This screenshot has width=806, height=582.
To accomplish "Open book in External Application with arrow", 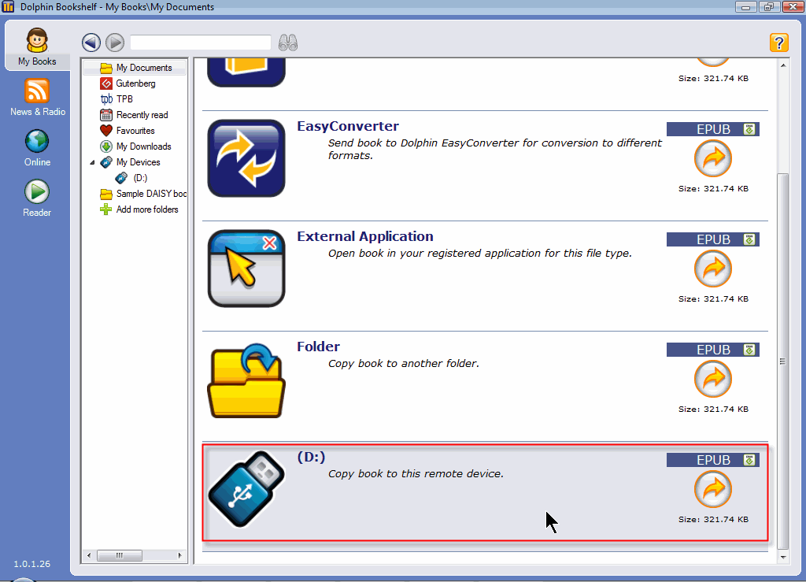I will (x=713, y=269).
